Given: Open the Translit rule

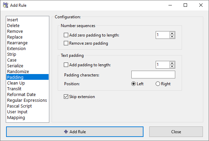Looking at the screenshot, I should [x=27, y=89].
